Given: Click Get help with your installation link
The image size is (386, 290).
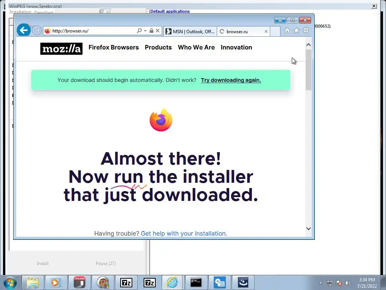Looking at the screenshot, I should pos(184,233).
